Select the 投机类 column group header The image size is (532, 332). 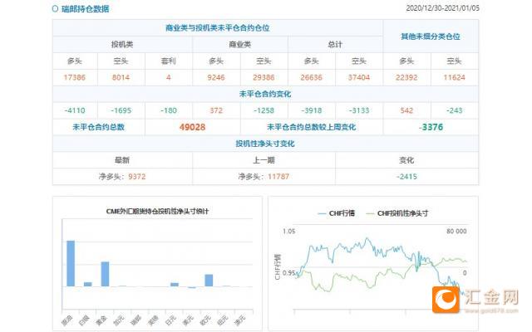[x=122, y=44]
